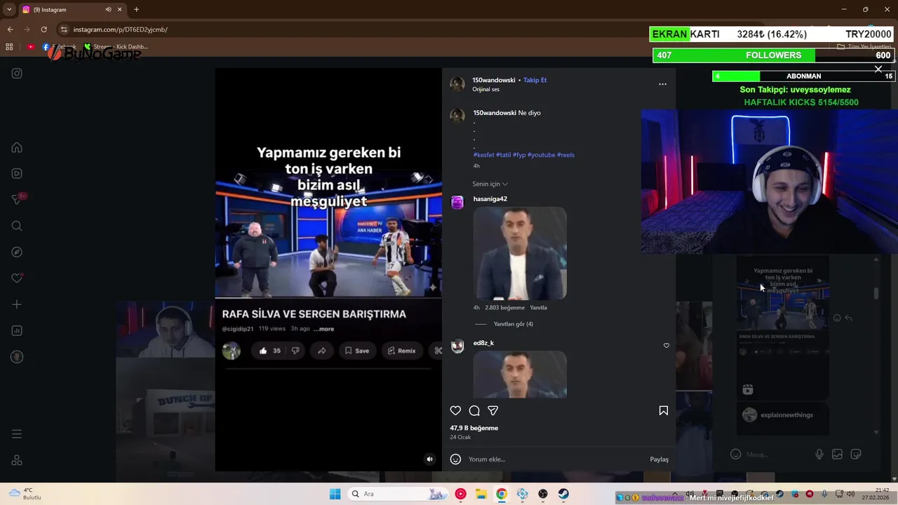Open the dashboard chart icon in sidebar

(17, 330)
